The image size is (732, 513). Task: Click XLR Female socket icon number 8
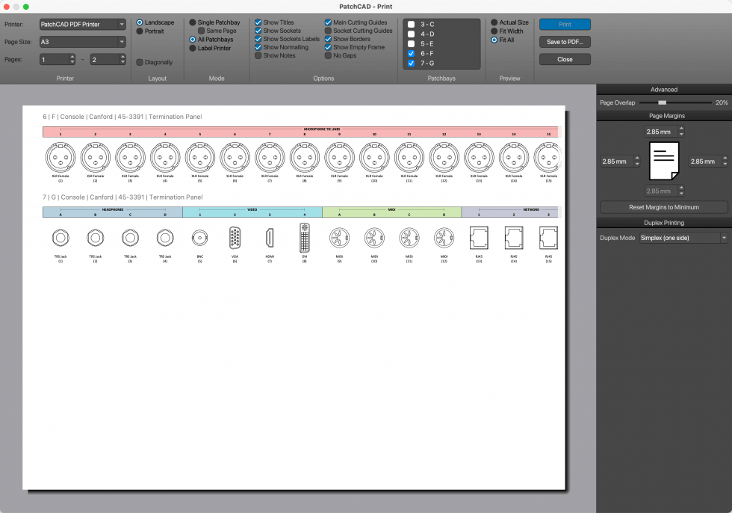click(305, 158)
